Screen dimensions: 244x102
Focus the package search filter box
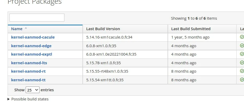37,18
